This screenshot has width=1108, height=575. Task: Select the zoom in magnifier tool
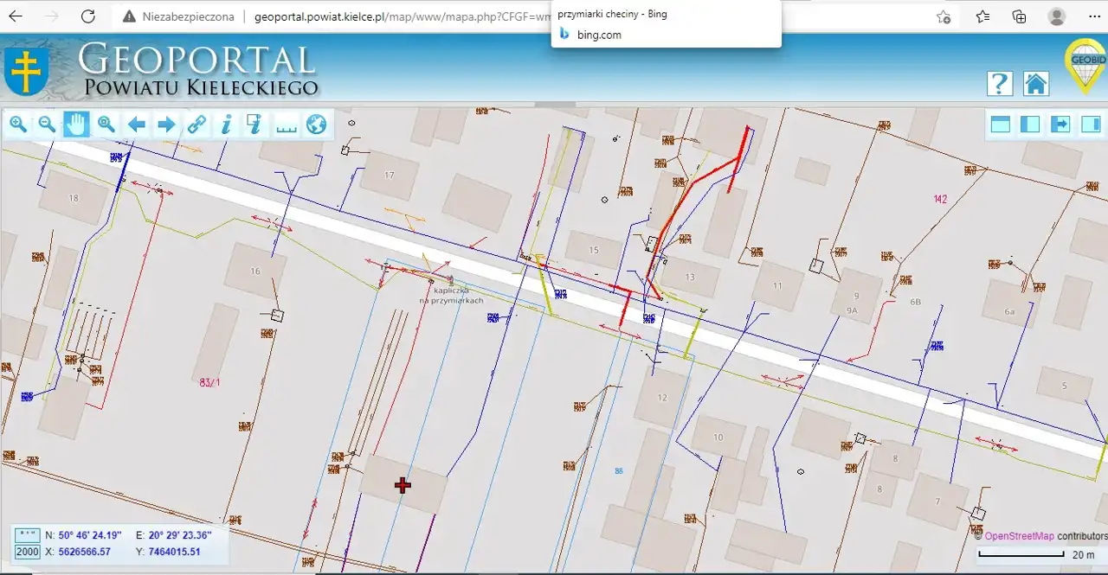coord(18,125)
